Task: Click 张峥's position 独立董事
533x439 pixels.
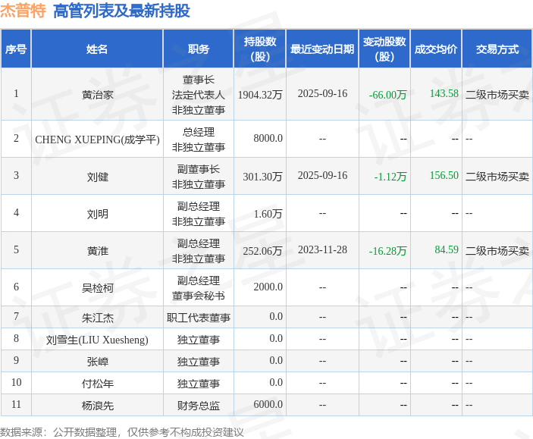Action: pos(199,361)
